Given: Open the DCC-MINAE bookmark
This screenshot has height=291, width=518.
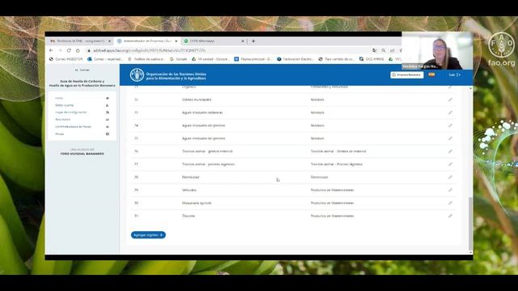Looking at the screenshot, I should [x=372, y=59].
